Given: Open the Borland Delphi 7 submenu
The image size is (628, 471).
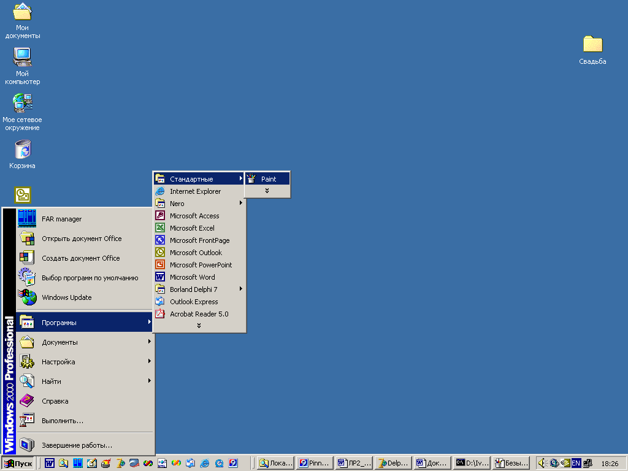Looking at the screenshot, I should pyautogui.click(x=199, y=289).
